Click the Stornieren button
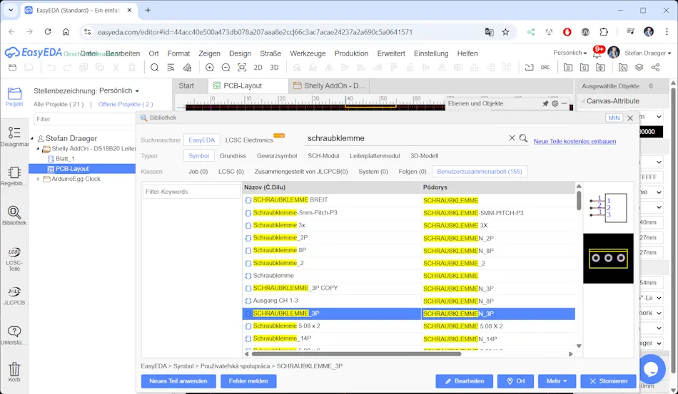 pos(608,381)
